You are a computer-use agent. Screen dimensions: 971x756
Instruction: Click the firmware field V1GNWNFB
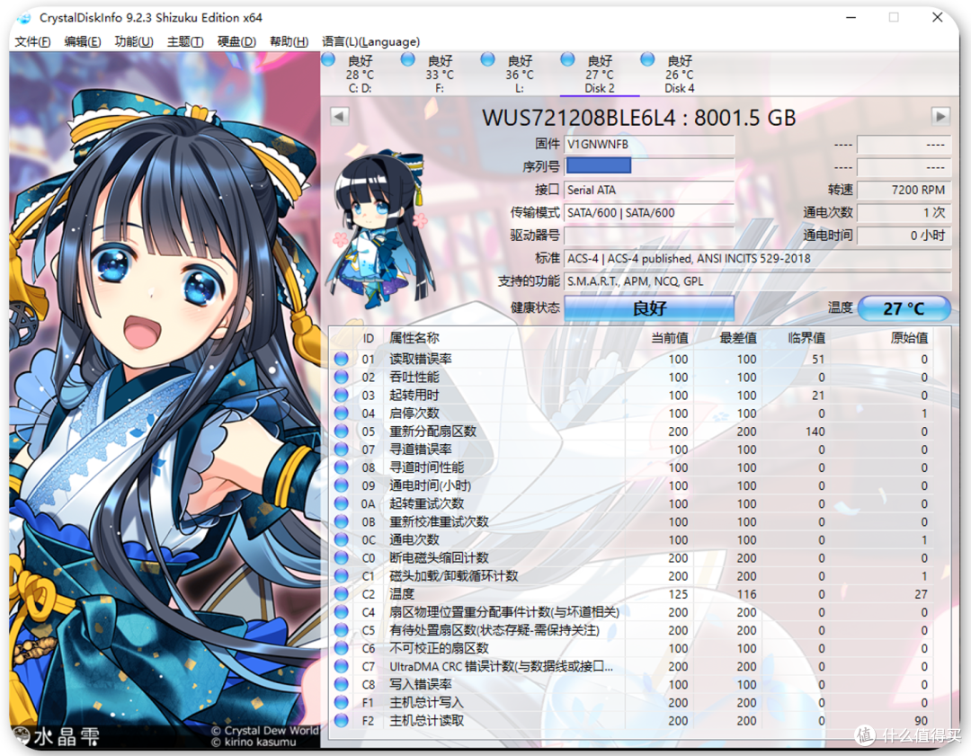(x=649, y=144)
